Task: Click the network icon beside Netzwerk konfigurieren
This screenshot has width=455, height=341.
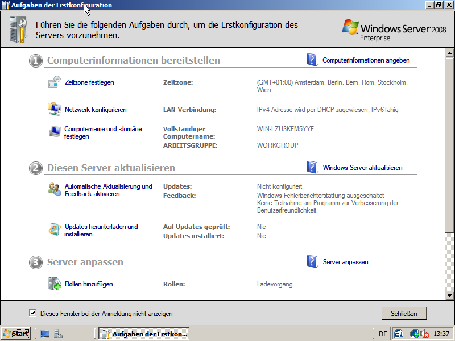Action: pos(54,109)
